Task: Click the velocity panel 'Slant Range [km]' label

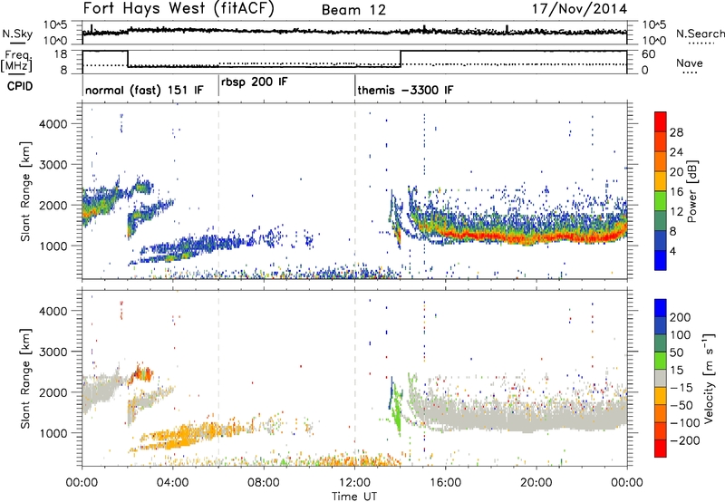Action: point(25,378)
